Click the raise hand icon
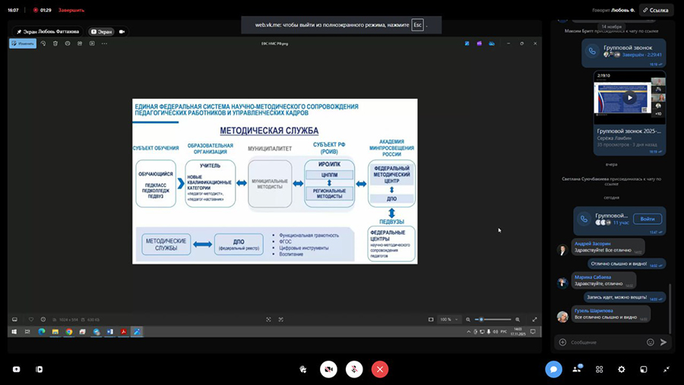The width and height of the screenshot is (684, 385). coord(303,369)
